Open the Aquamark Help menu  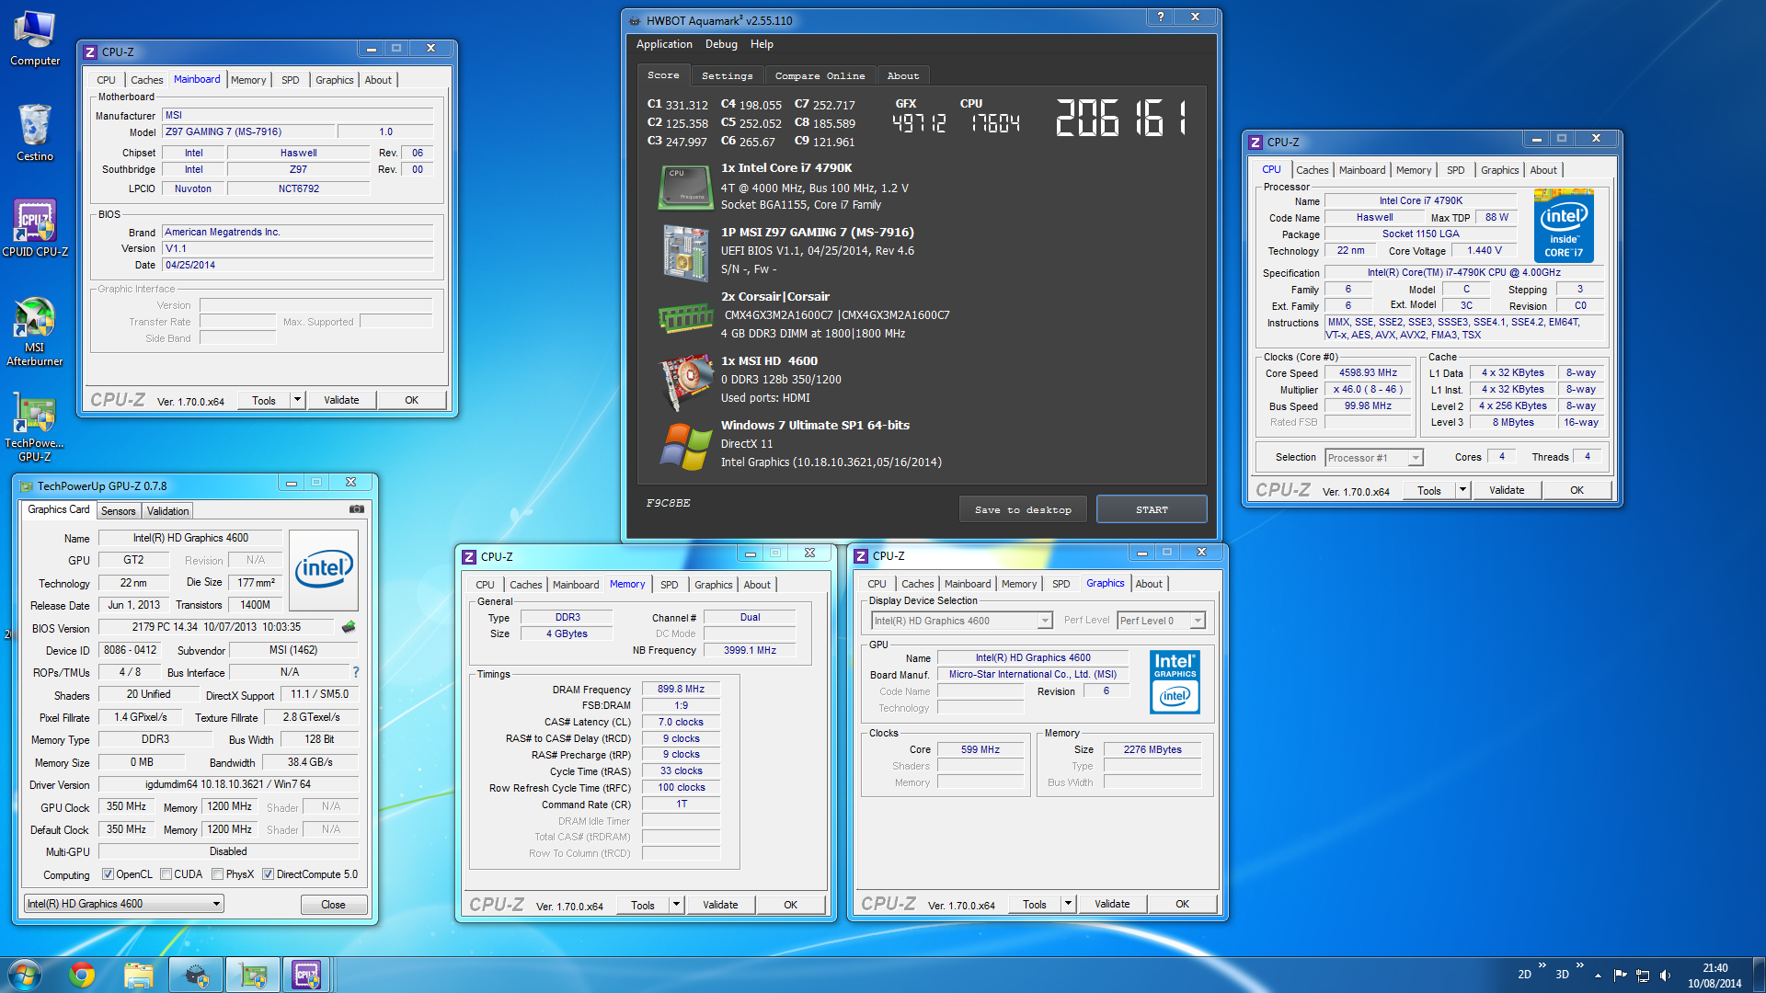click(x=762, y=44)
